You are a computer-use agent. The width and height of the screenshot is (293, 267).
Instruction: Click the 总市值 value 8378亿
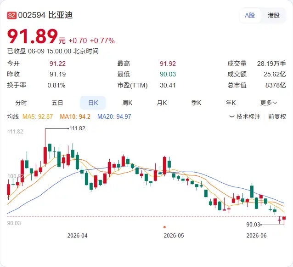276,85
